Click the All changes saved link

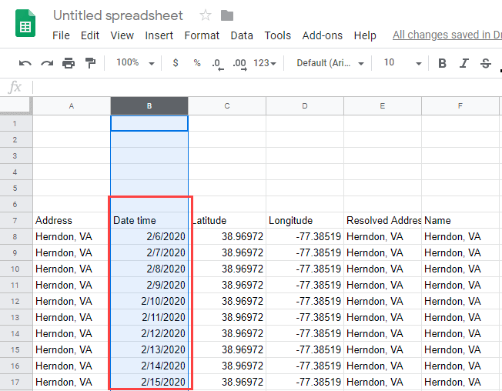[447, 35]
